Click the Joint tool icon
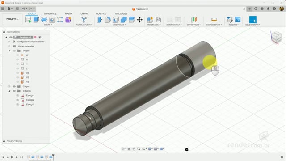The image size is (286, 161). (x=158, y=20)
